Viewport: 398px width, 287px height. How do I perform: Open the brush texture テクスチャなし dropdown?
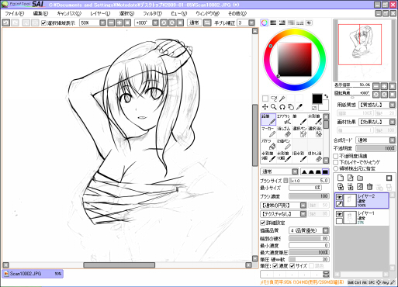pyautogui.click(x=303, y=214)
